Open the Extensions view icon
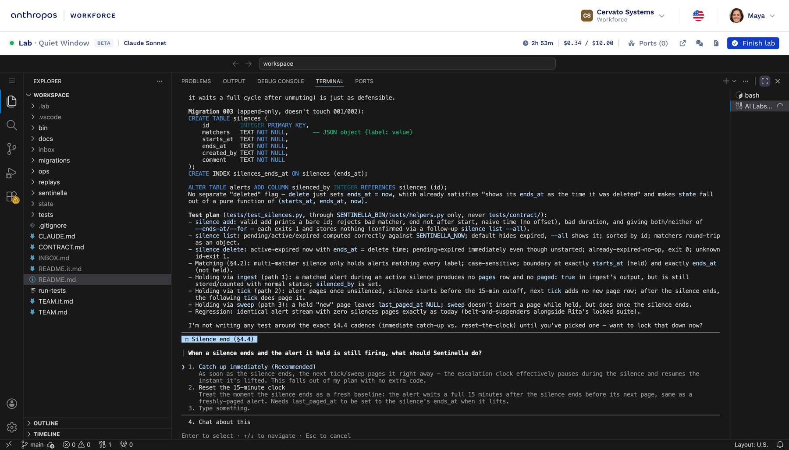The width and height of the screenshot is (789, 450). point(12,197)
